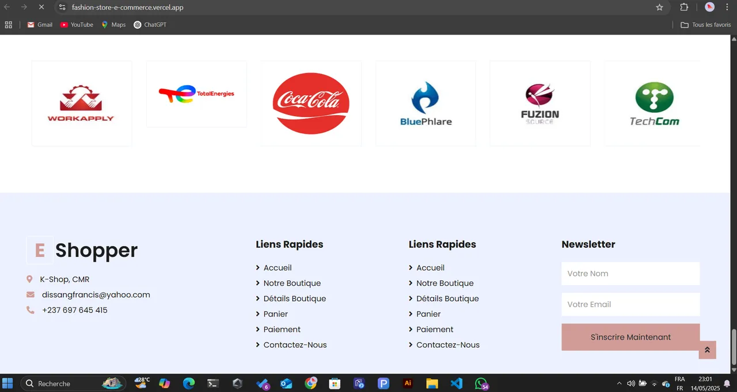Open Visual Studio Code from the taskbar

457,383
